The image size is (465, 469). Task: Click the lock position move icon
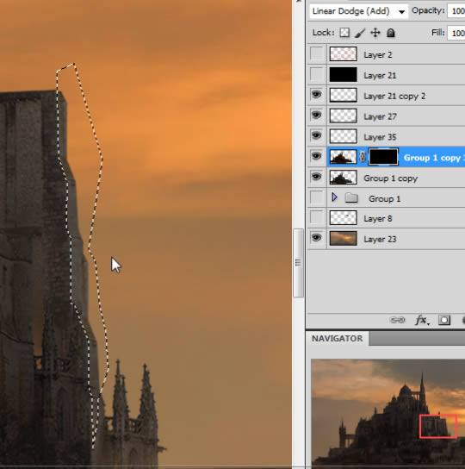point(375,33)
